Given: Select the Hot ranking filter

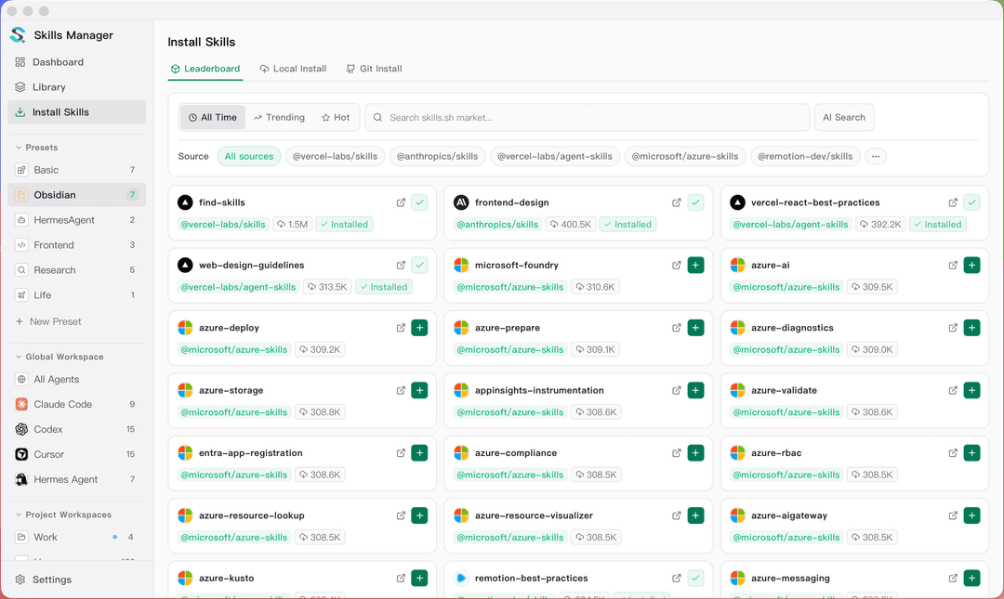Looking at the screenshot, I should (336, 118).
